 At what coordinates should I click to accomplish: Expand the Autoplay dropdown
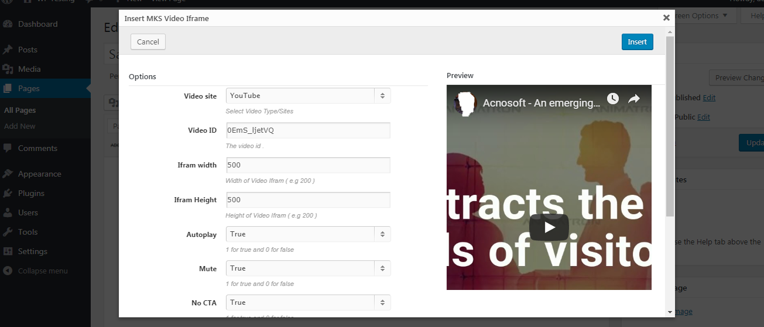tap(308, 234)
